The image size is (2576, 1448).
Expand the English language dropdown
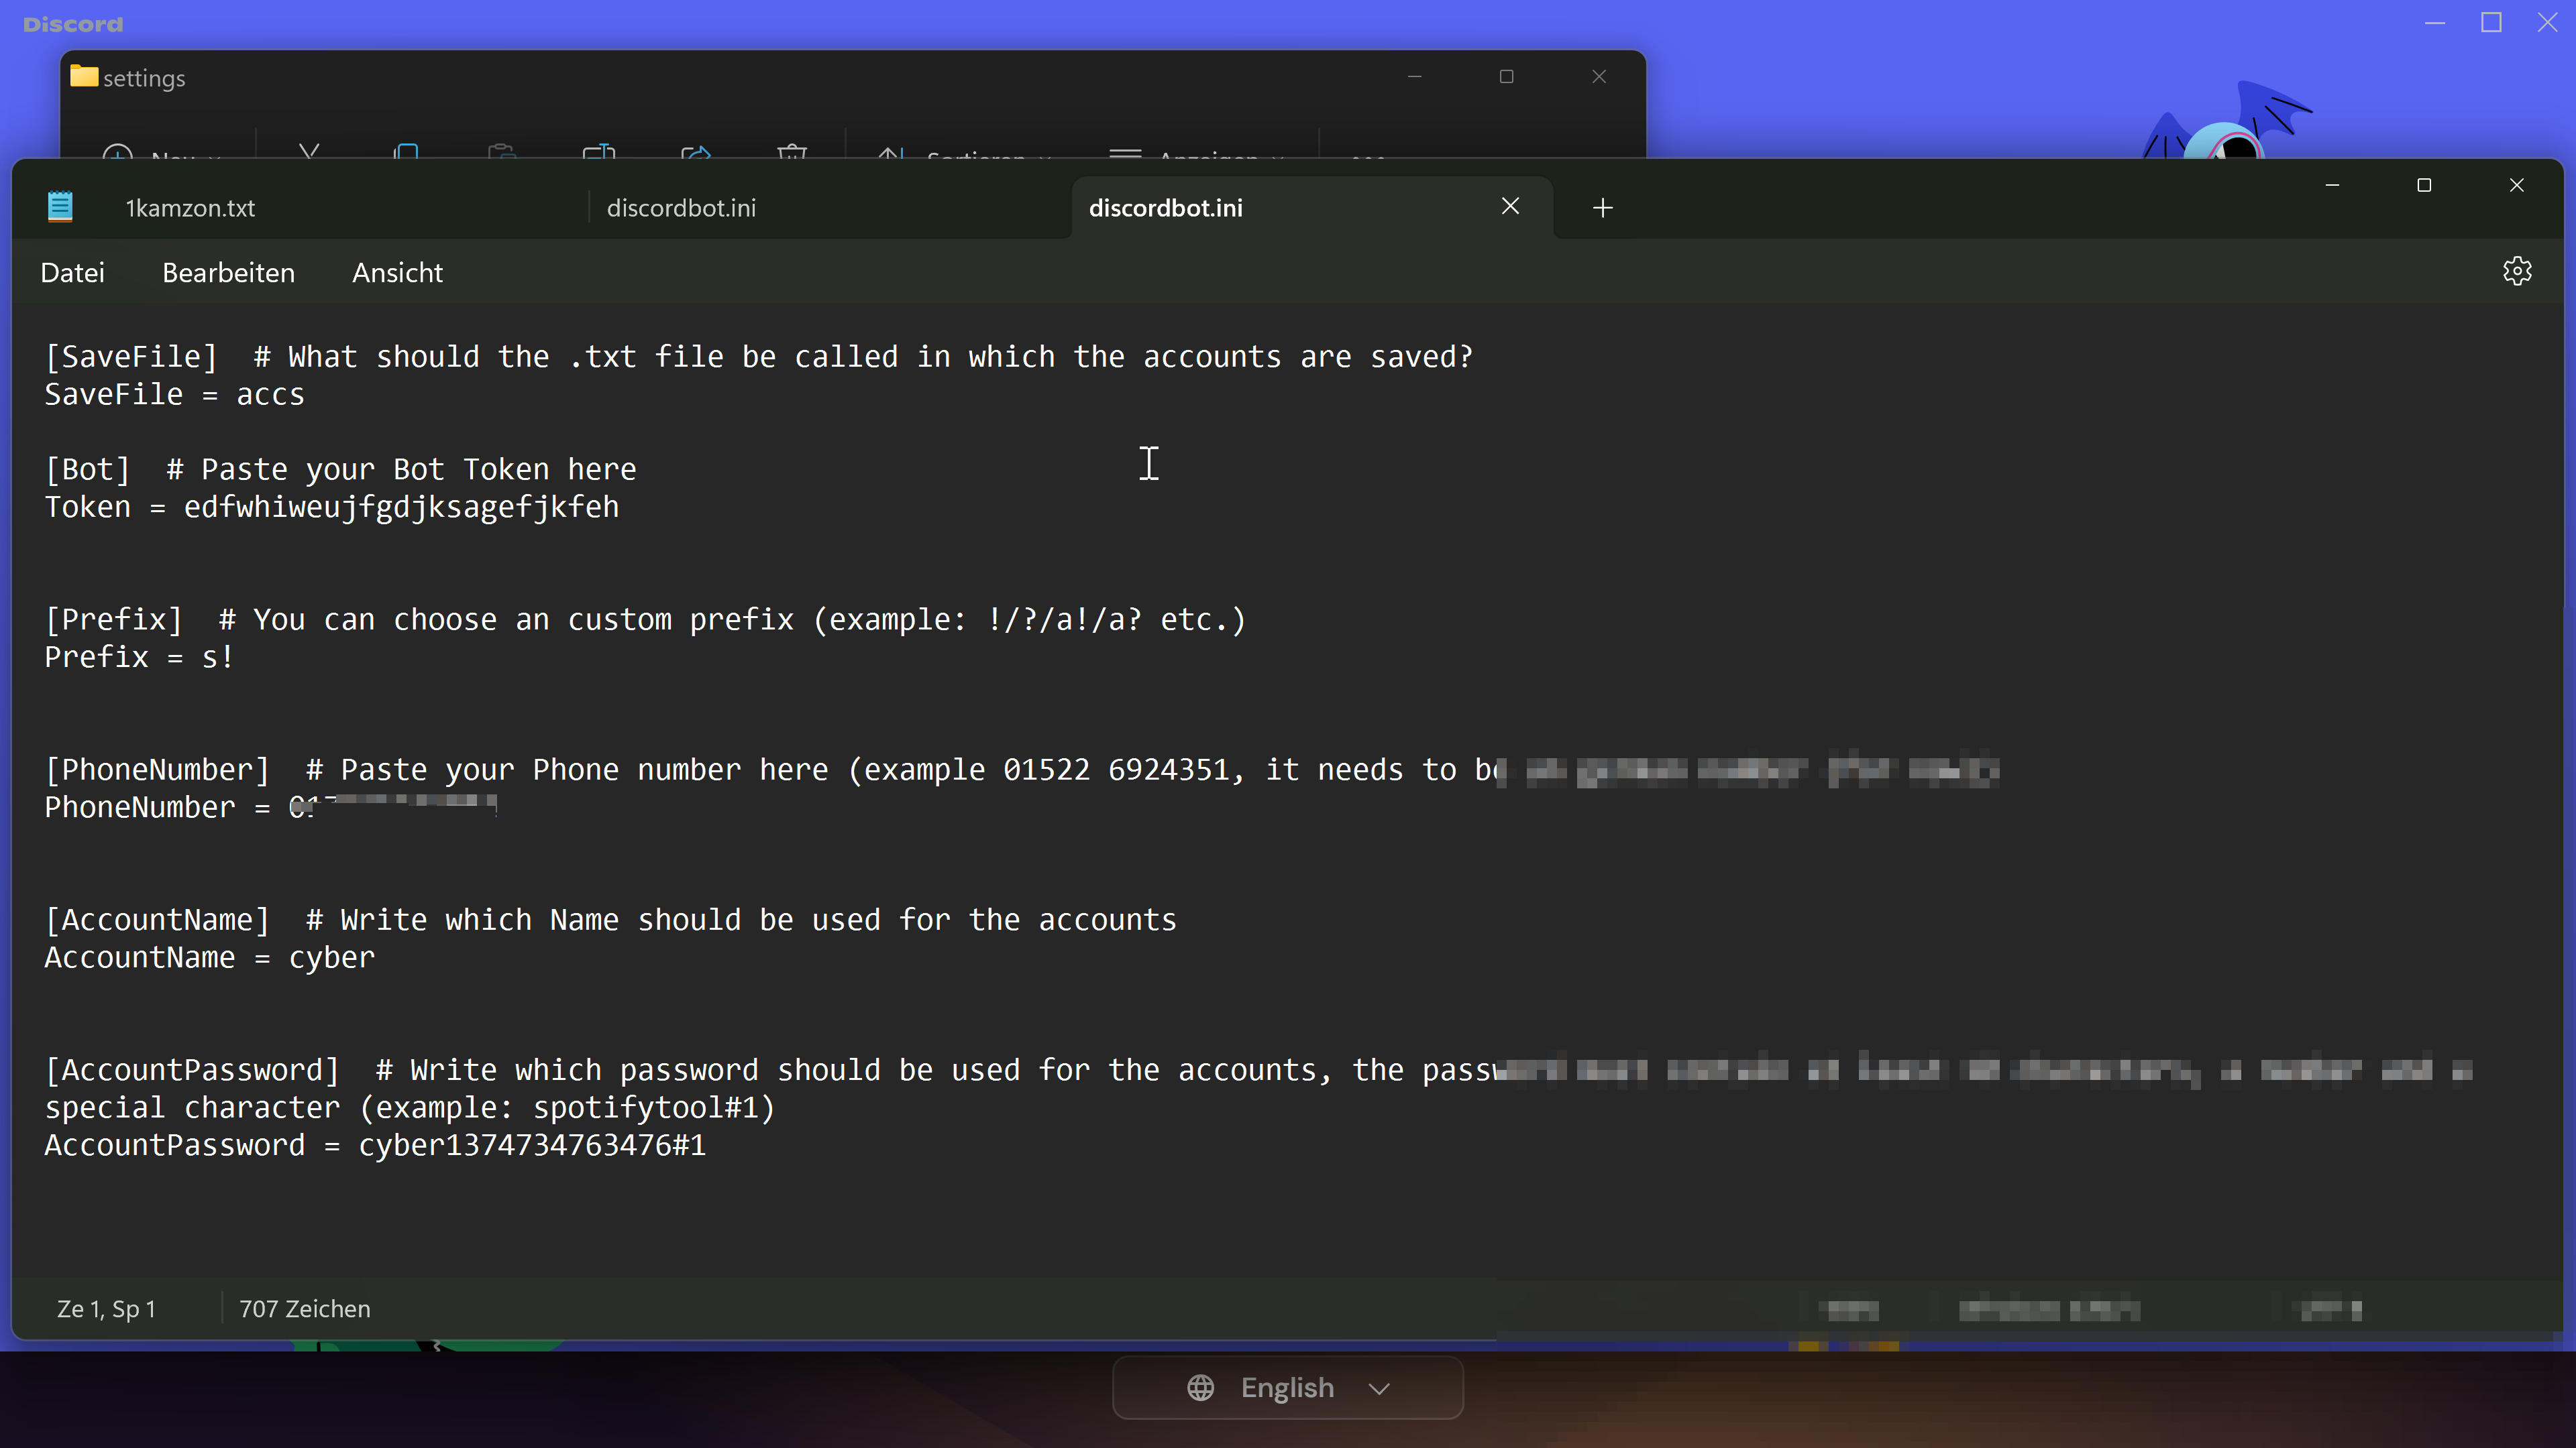coord(1379,1387)
